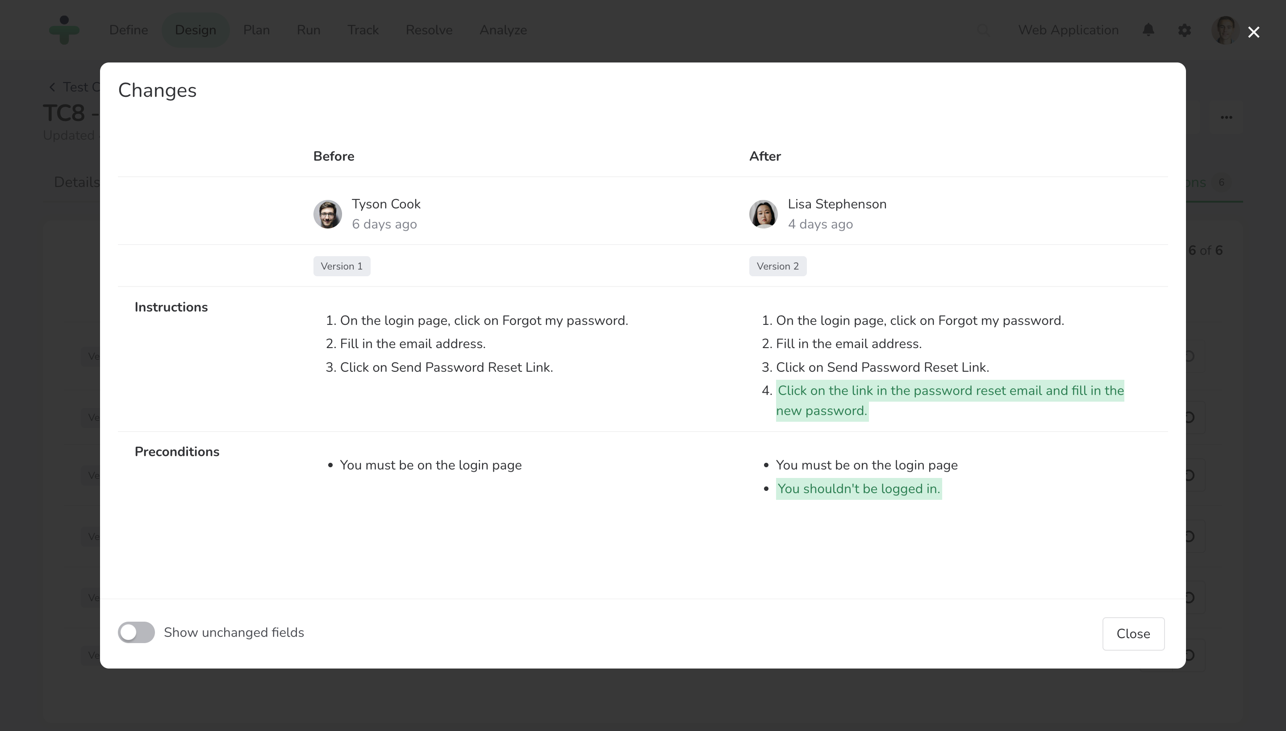Open the user profile avatar
The height and width of the screenshot is (731, 1286).
[1225, 30]
